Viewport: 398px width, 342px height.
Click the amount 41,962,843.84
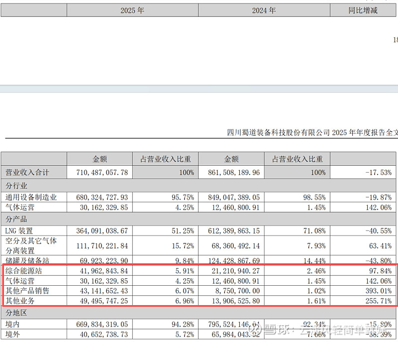coord(104,271)
